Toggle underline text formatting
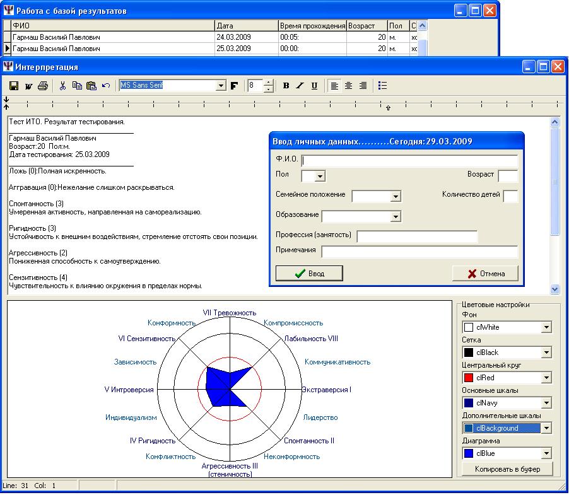The height and width of the screenshot is (495, 569). (314, 86)
